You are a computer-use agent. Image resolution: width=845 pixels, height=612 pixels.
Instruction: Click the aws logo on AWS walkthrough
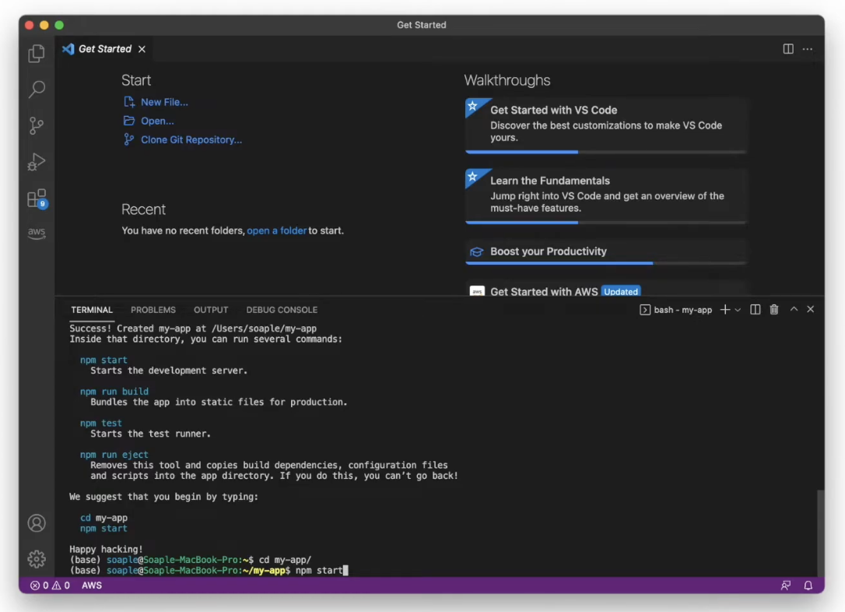(477, 292)
